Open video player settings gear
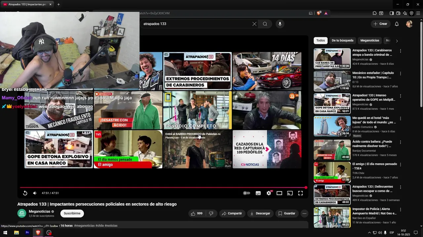 tap(269, 193)
